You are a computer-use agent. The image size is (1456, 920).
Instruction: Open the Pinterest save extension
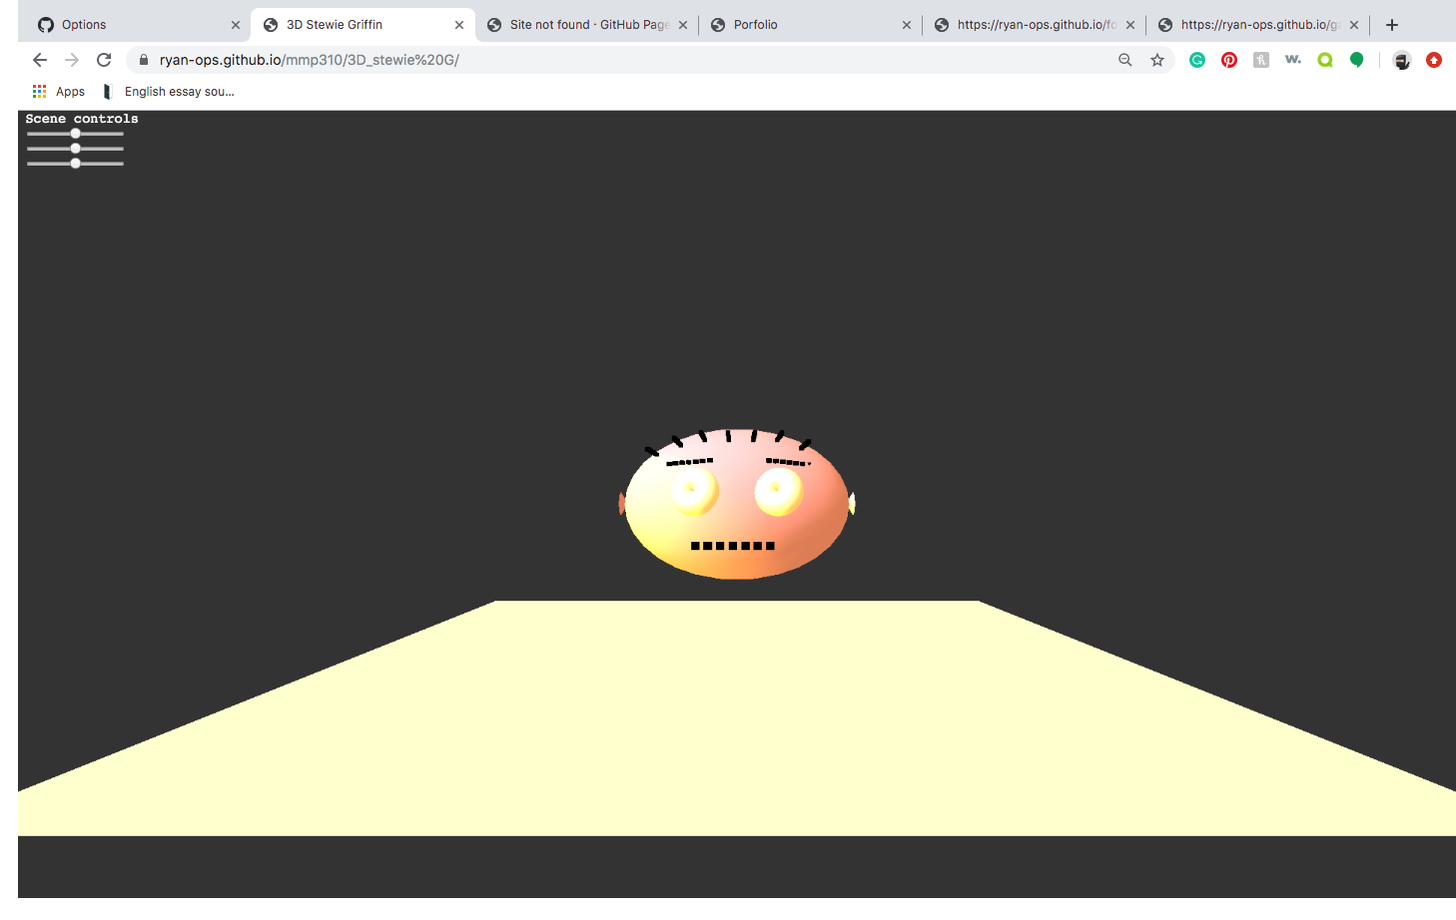1229,60
